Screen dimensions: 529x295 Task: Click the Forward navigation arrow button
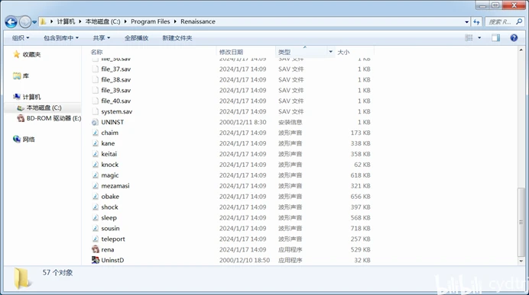click(25, 22)
